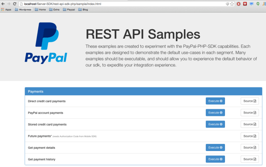Viewport: 266px width, 167px height.
Task: Click the red circular extension icon
Action: [x=239, y=4]
